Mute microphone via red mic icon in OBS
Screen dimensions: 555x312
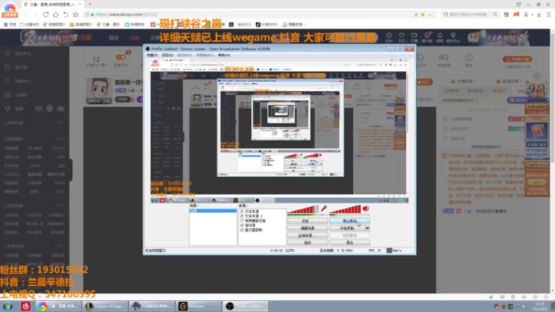pos(323,209)
